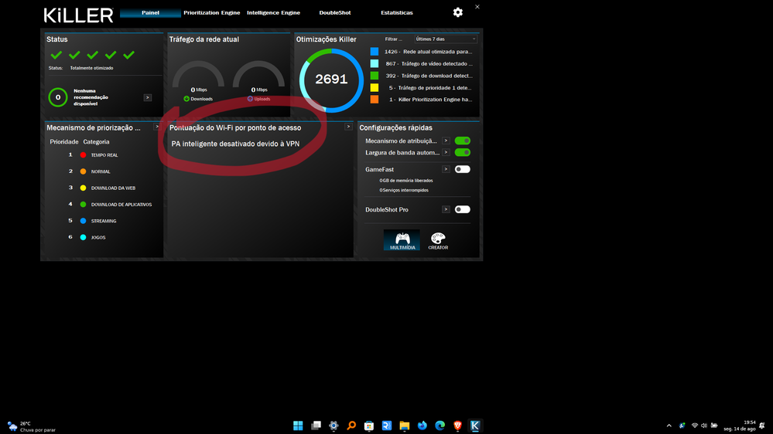The height and width of the screenshot is (434, 773).
Task: Expand DoubleShot Pro details arrow
Action: (x=446, y=209)
